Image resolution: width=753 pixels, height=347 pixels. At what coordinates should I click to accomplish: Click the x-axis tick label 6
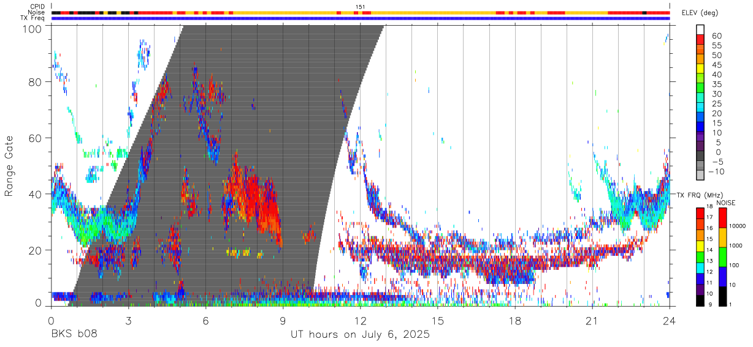click(205, 321)
